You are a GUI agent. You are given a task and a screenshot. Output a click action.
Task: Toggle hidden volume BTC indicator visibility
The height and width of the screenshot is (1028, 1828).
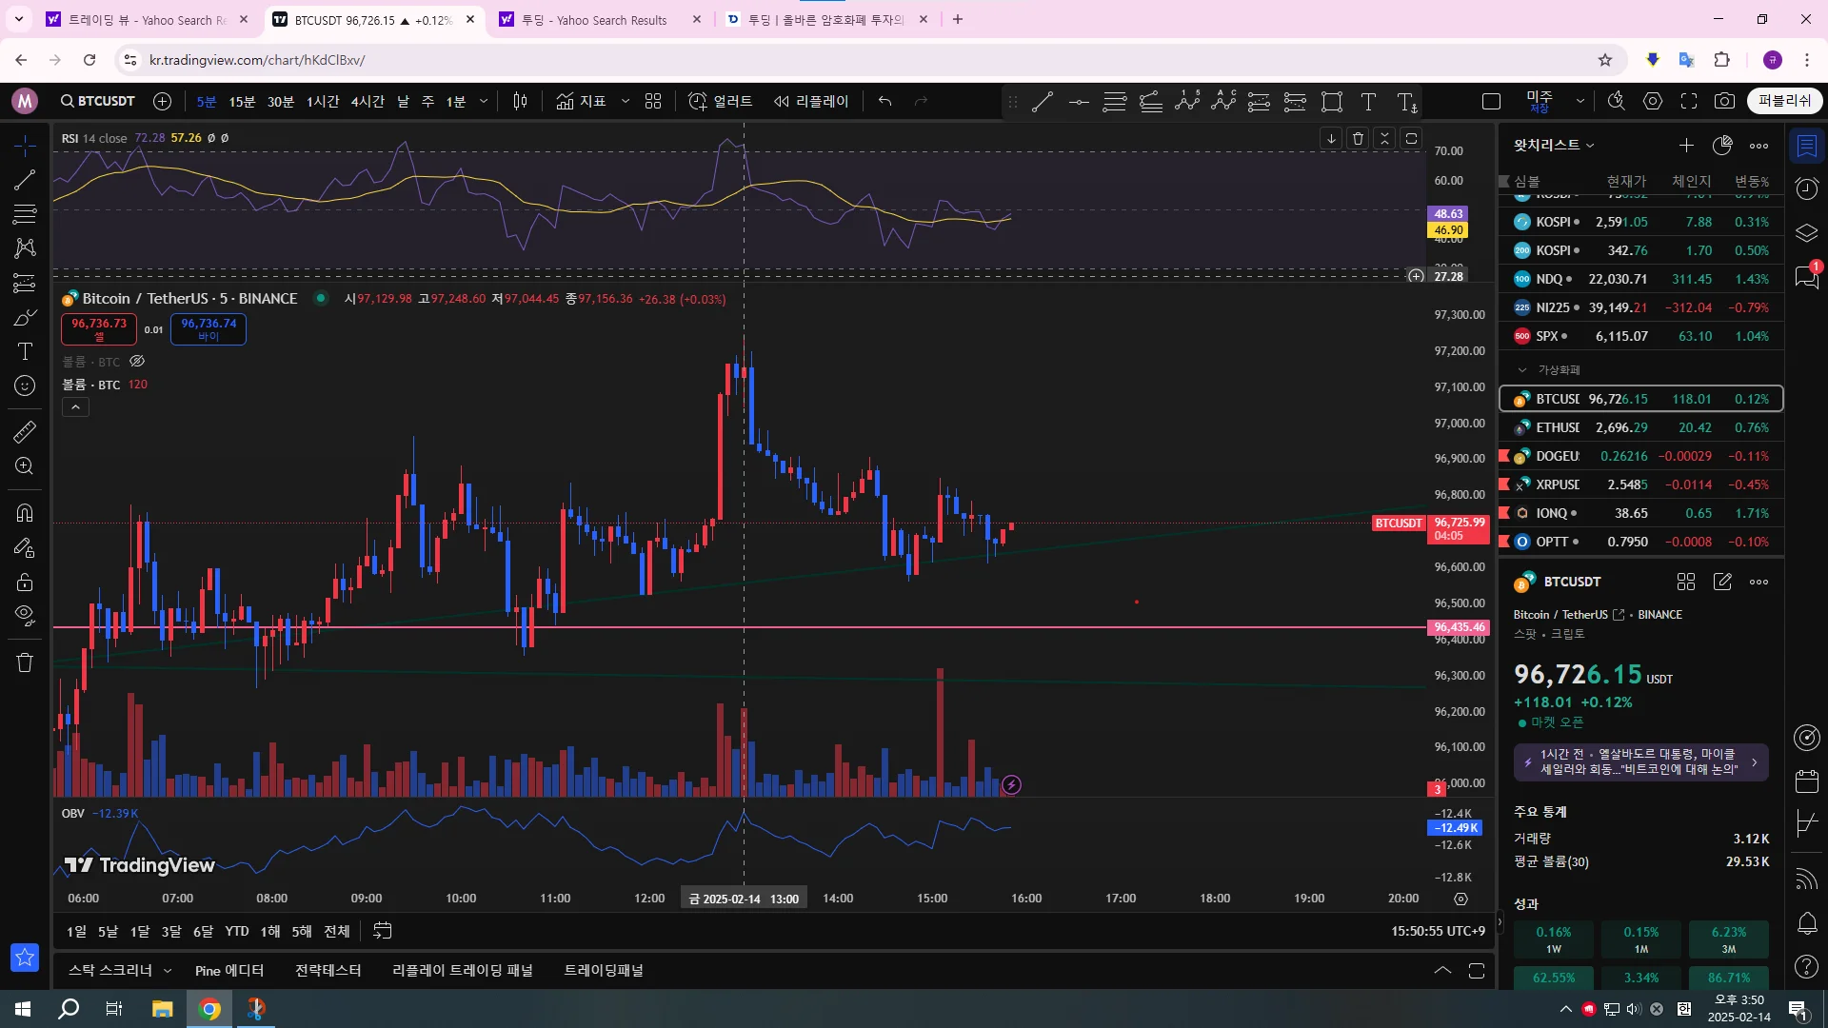[x=137, y=362]
